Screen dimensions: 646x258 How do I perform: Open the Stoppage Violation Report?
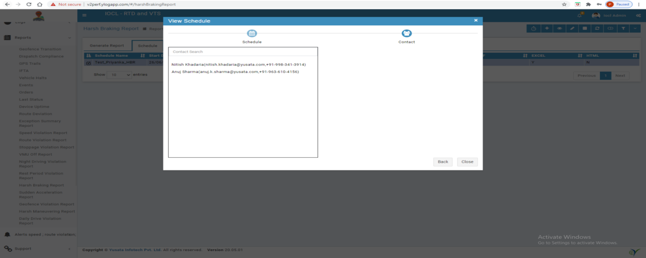click(x=46, y=147)
